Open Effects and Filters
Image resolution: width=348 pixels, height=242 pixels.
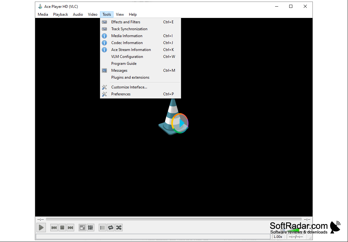(x=141, y=22)
